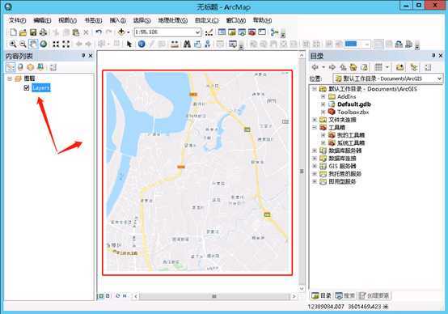Select the Zoom Out tool

click(x=23, y=44)
